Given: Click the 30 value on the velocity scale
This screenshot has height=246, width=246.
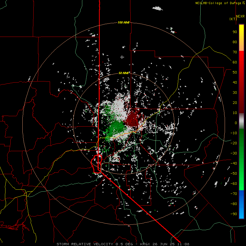Looking at the screenshot, I should tap(235, 93).
